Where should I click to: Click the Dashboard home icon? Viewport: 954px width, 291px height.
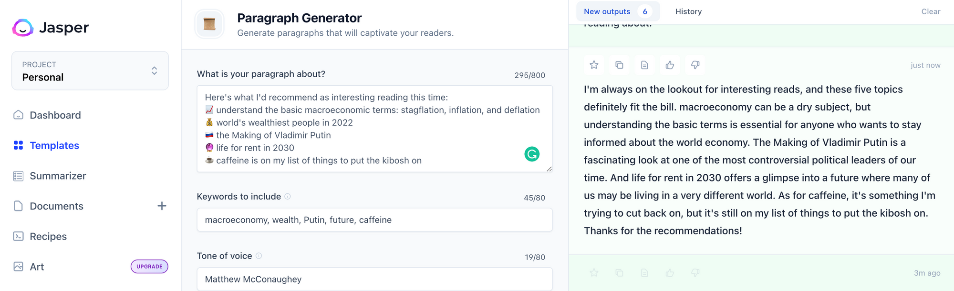(x=18, y=115)
